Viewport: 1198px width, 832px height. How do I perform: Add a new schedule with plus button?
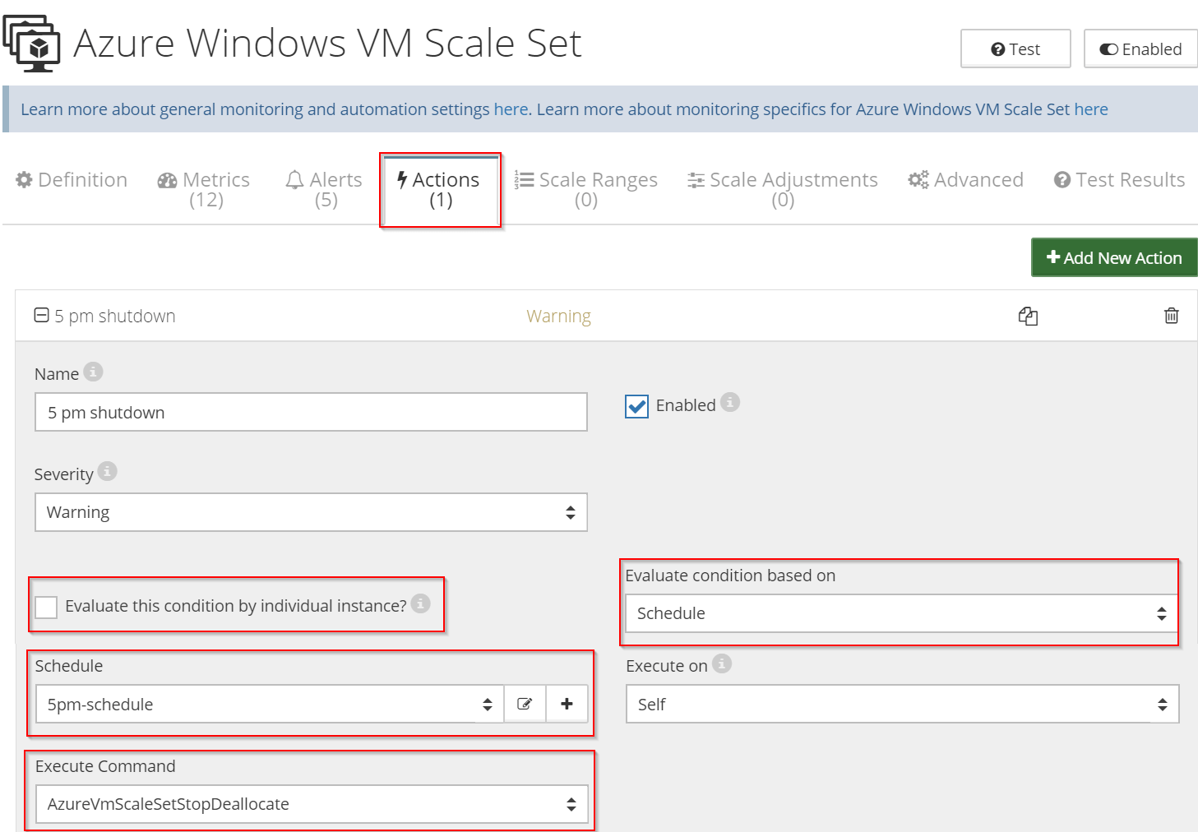[567, 704]
